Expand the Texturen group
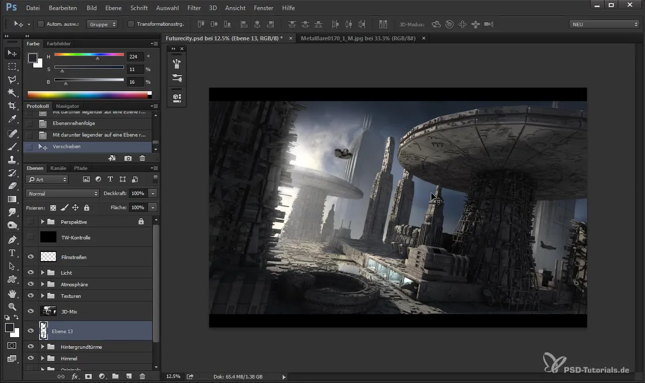The height and width of the screenshot is (383, 645). coord(43,296)
